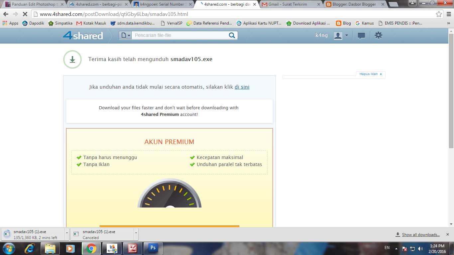
Task: Open a new browser tab
Action: (x=393, y=4)
